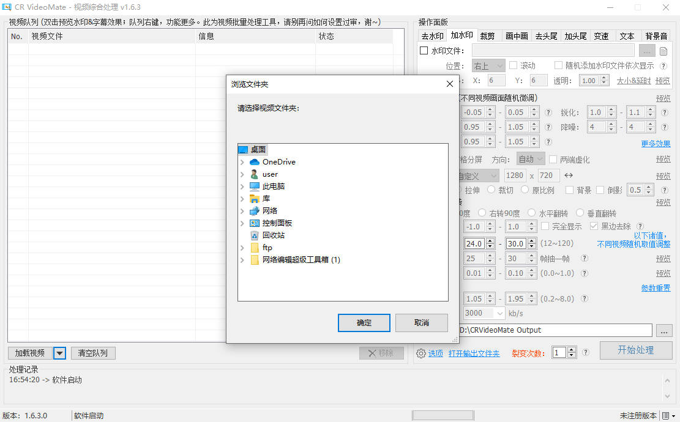Switch to the 背景音 tab
The width and height of the screenshot is (680, 422).
656,36
